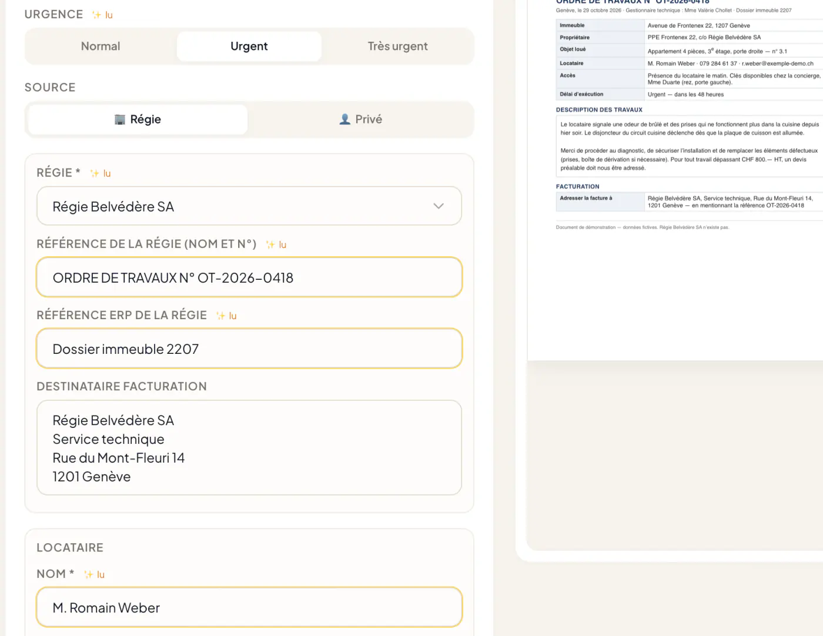
Task: Click the régie reference field with OT-2026-0418
Action: (x=249, y=277)
